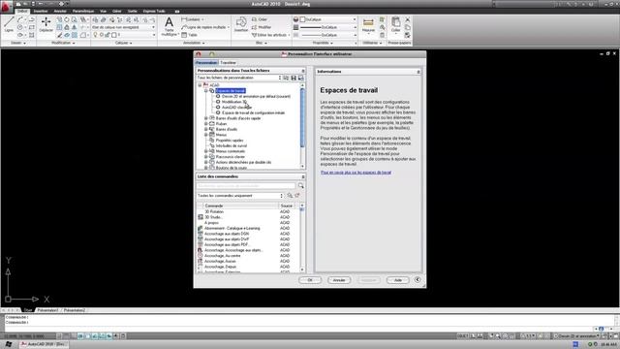Select the Ligne drawing tool in ribbon

(9, 24)
